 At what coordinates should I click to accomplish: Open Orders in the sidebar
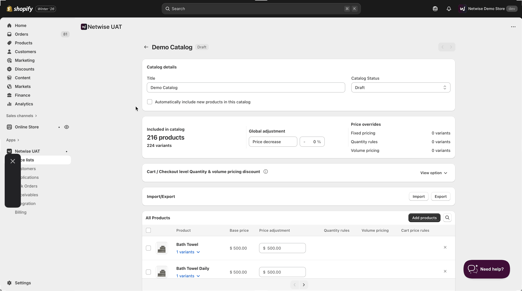[x=21, y=34]
